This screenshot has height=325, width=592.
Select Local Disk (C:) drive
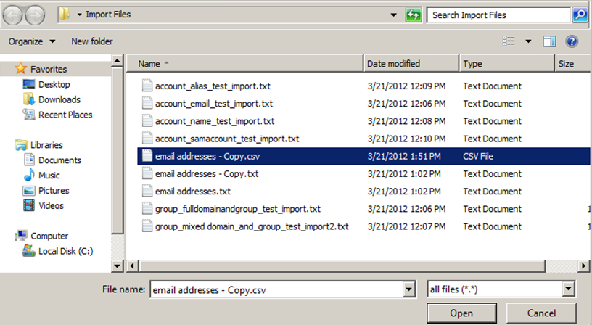(x=65, y=251)
